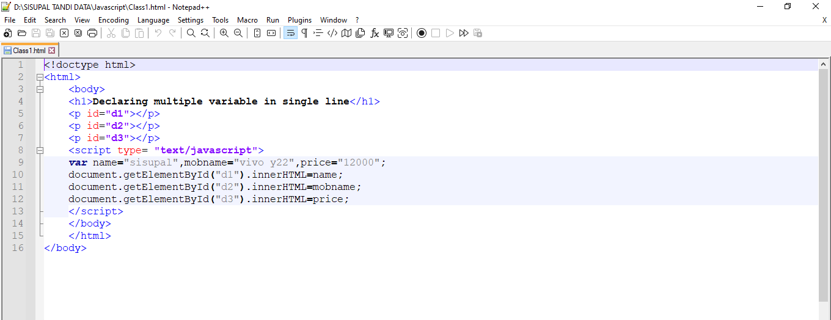This screenshot has width=831, height=320.
Task: Select the Class1.html document tab
Action: [x=28, y=51]
